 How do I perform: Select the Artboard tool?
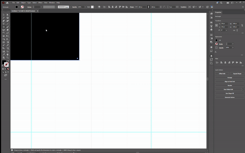[x=7, y=51]
